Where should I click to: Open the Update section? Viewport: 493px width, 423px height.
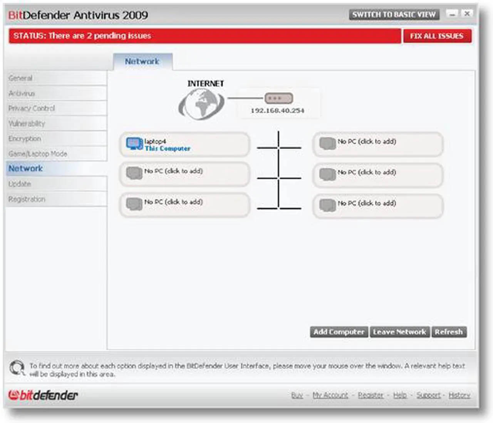point(56,184)
